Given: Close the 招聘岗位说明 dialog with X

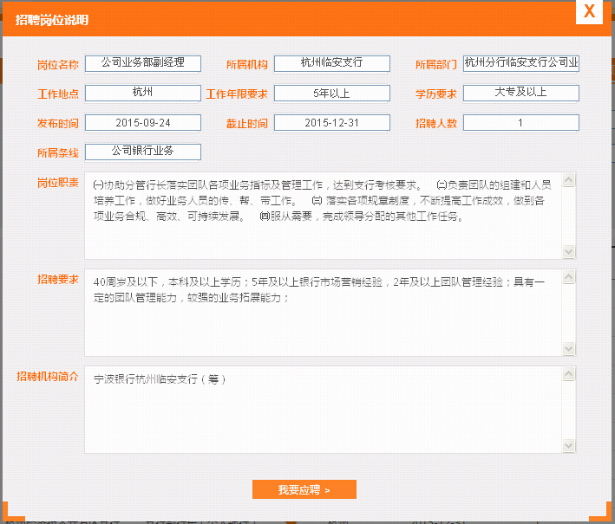Looking at the screenshot, I should coord(590,11).
